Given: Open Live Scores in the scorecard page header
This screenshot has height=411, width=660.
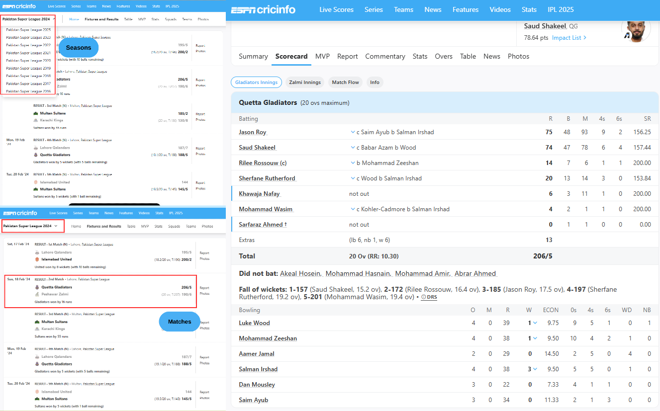Looking at the screenshot, I should 337,9.
